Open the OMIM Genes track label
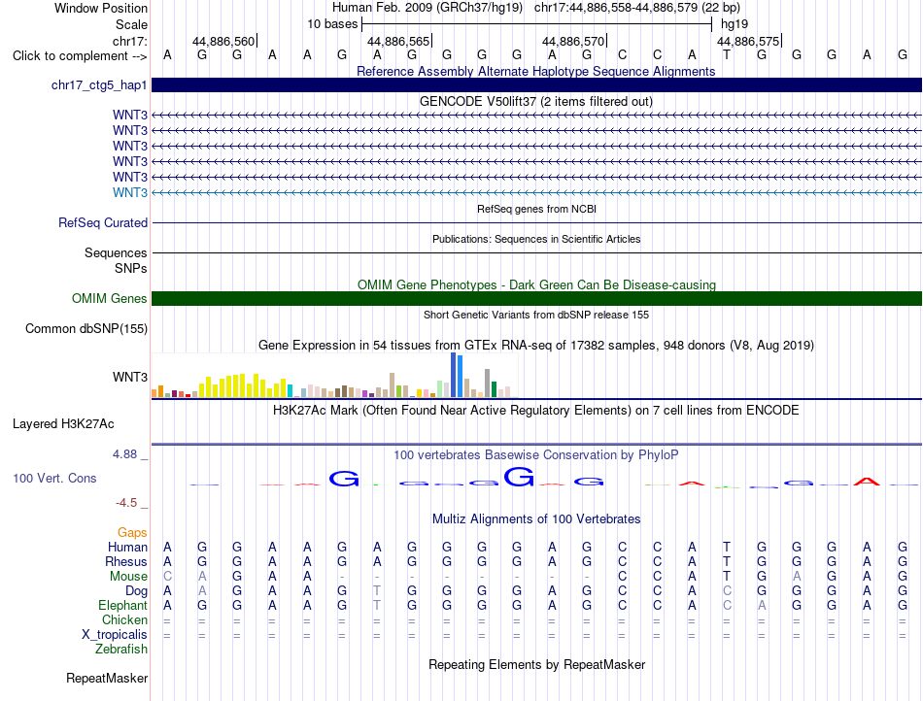 coord(109,299)
